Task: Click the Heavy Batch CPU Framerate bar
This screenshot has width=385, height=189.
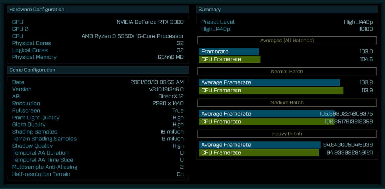Action: tap(259, 153)
